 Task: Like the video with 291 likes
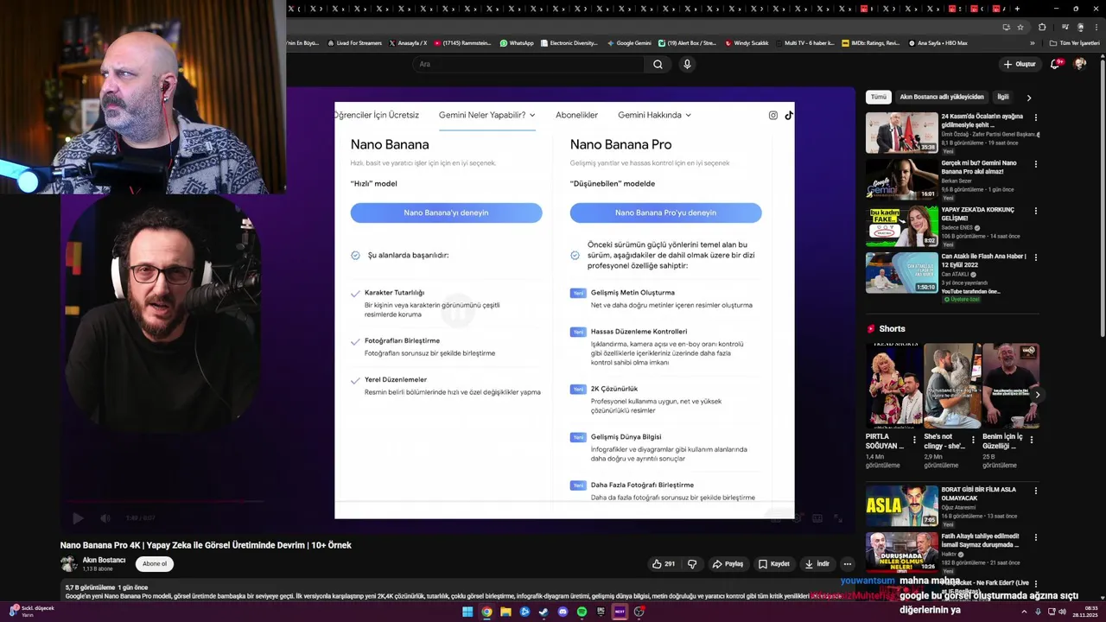pyautogui.click(x=664, y=564)
